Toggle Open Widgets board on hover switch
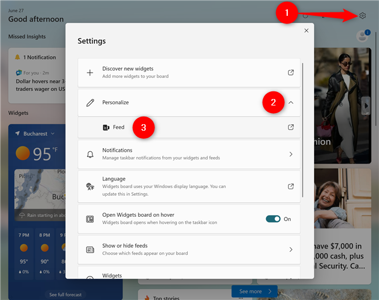This screenshot has height=300, width=379. click(x=273, y=219)
